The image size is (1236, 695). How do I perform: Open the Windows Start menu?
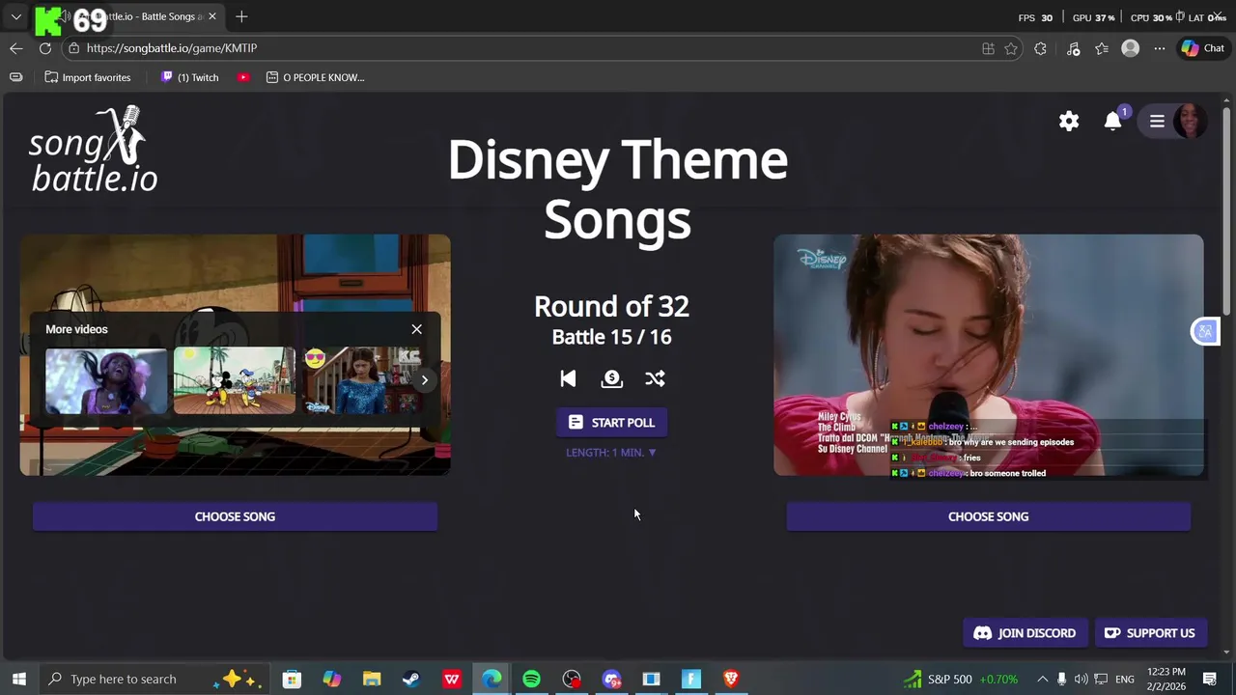click(x=18, y=679)
